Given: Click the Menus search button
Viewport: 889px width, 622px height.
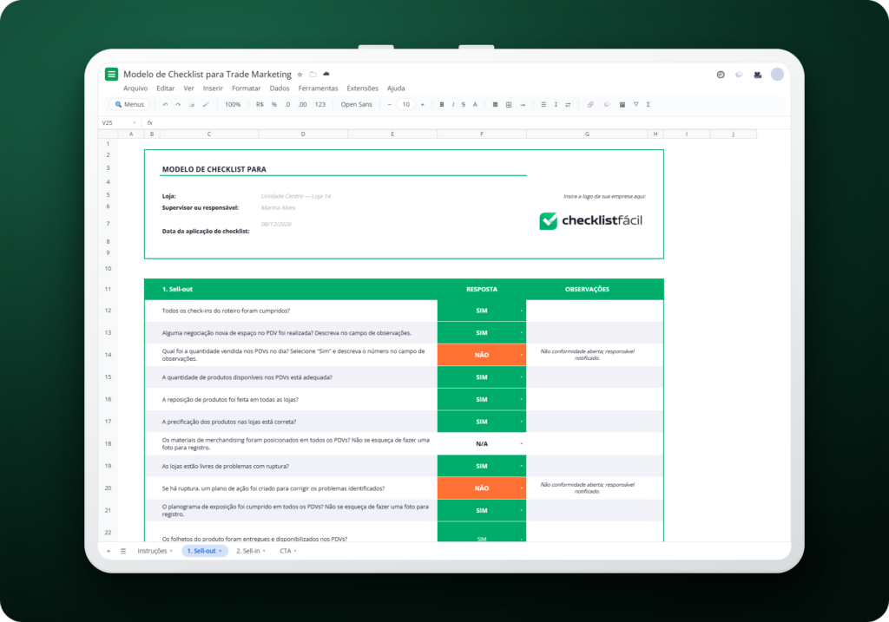Looking at the screenshot, I should (x=129, y=105).
